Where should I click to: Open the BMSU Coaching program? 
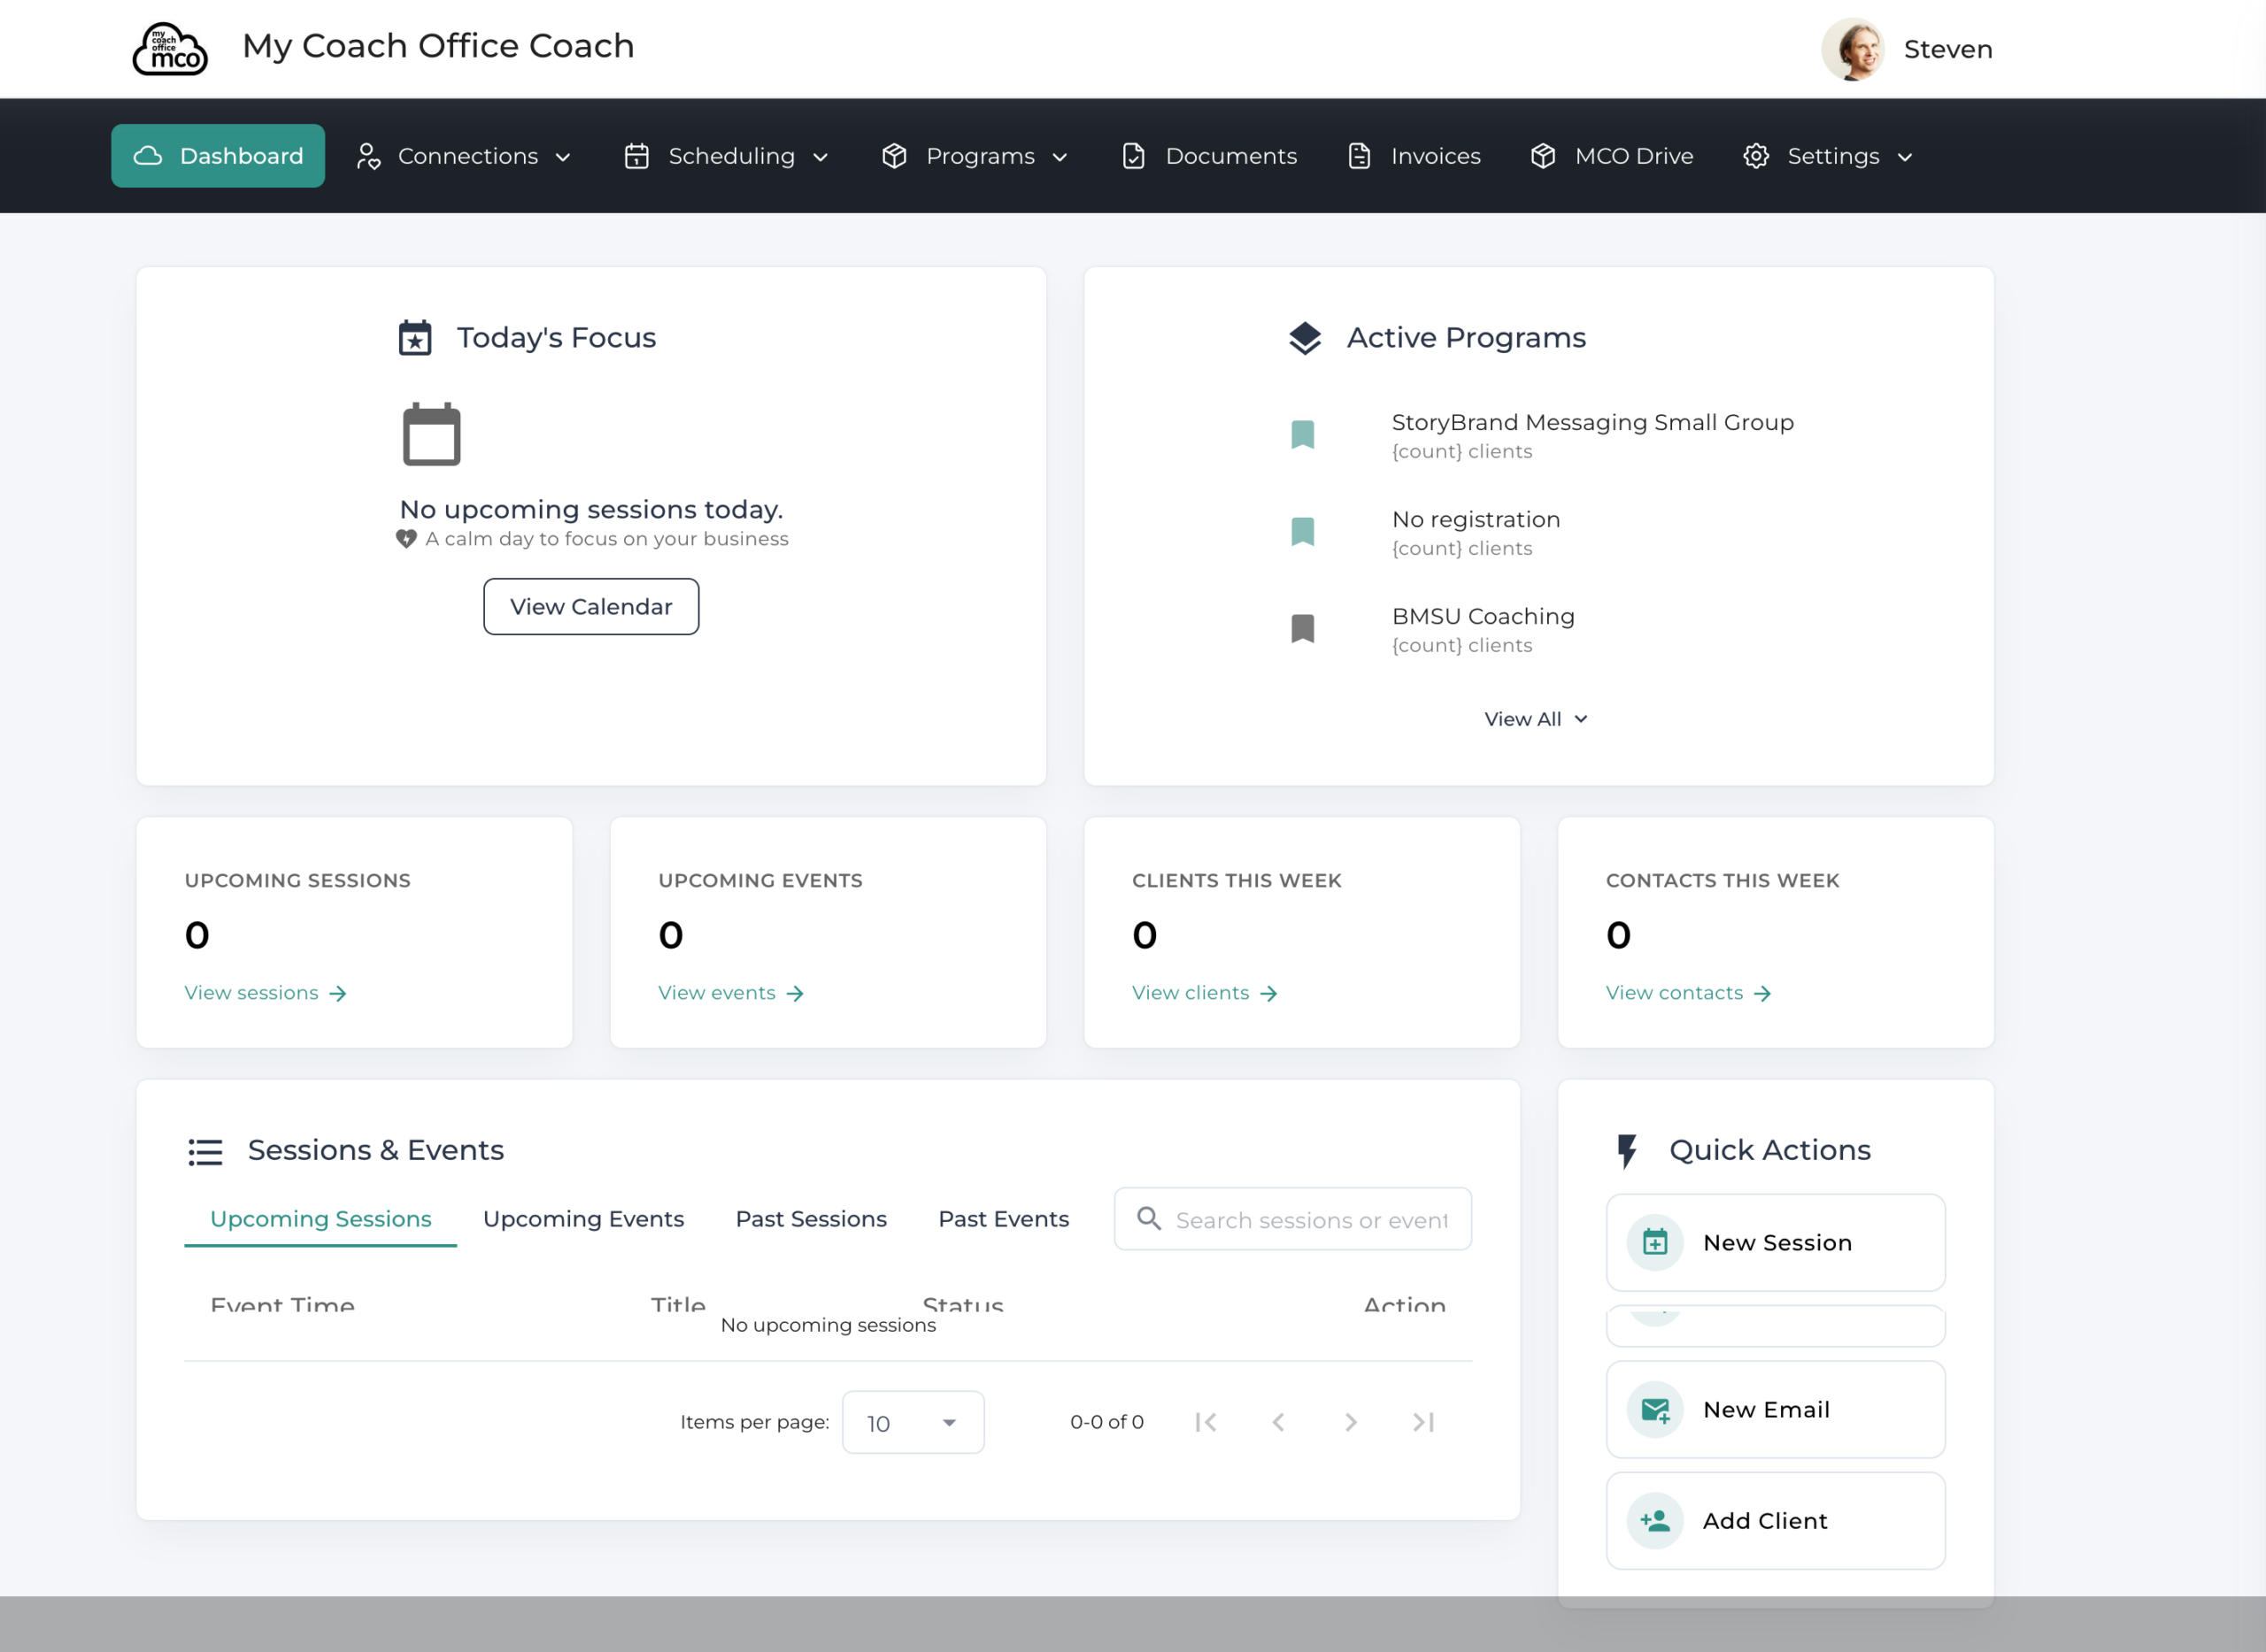coord(1483,616)
